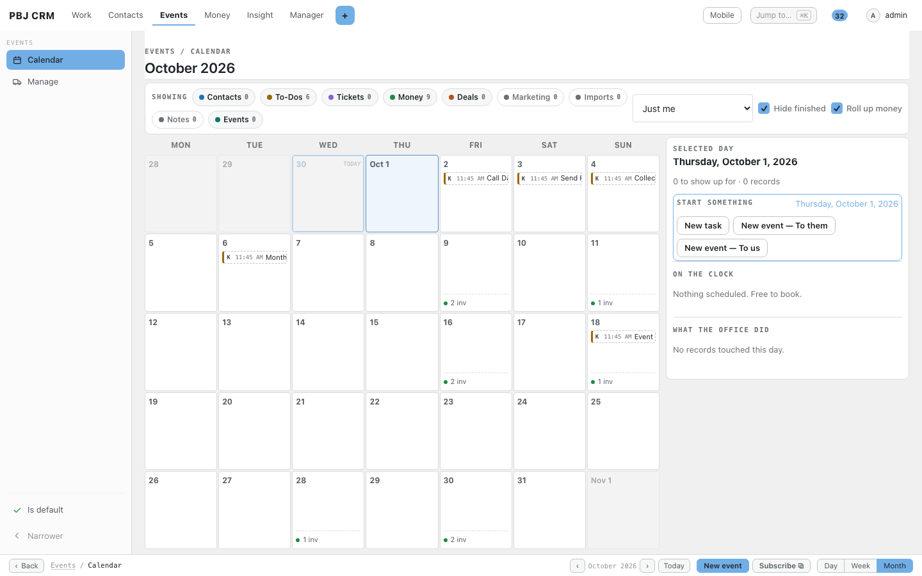The height and width of the screenshot is (576, 922).
Task: Click the New task button
Action: point(703,225)
